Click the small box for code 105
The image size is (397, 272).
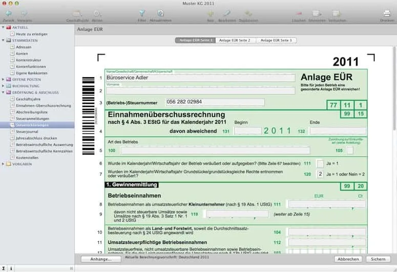click(x=350, y=150)
